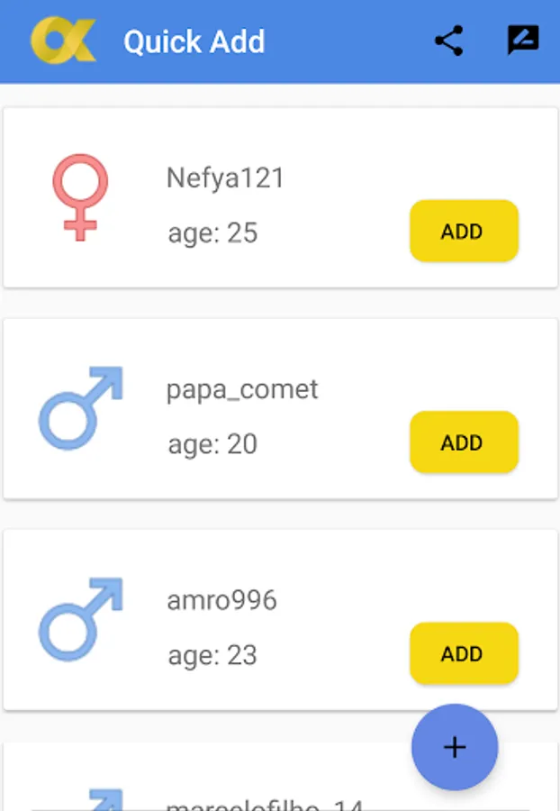Tap the yellow app logo

(63, 41)
